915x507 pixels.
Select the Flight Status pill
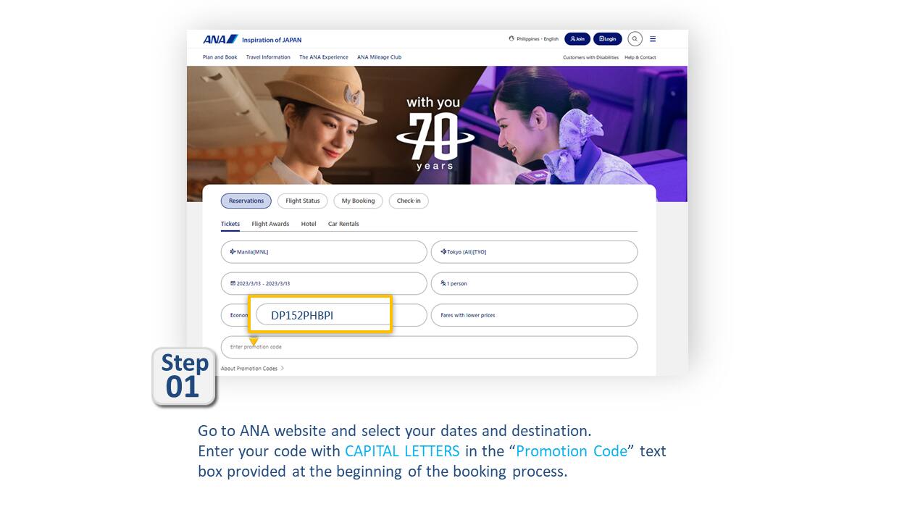pyautogui.click(x=303, y=201)
